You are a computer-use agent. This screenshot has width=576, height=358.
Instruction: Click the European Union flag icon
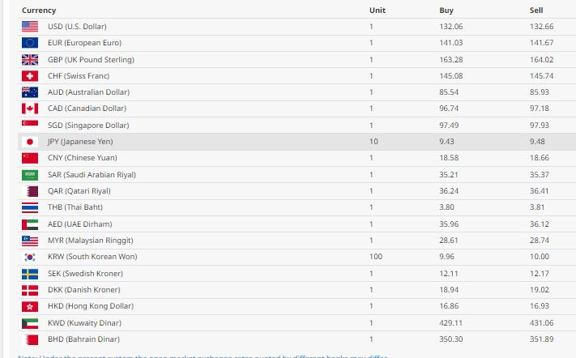point(30,43)
